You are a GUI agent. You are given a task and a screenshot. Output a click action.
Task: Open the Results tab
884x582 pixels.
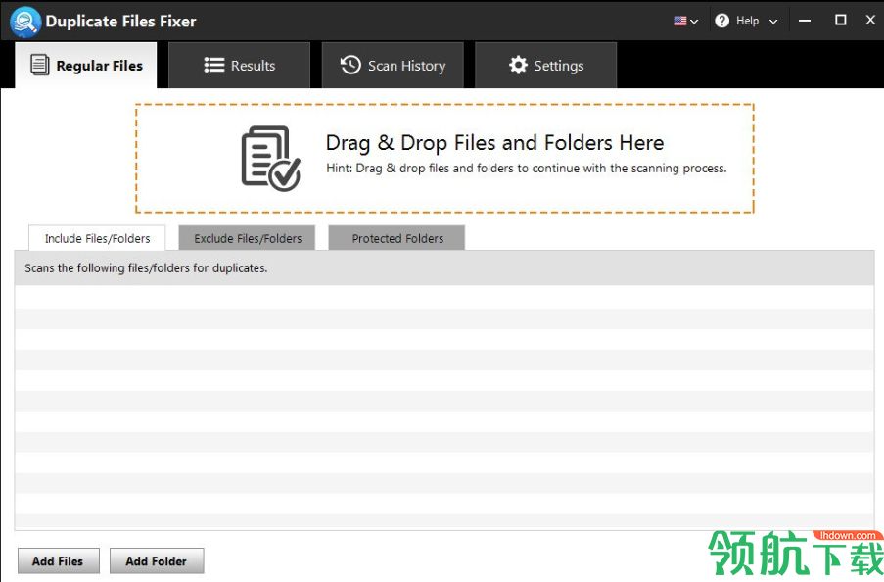240,66
